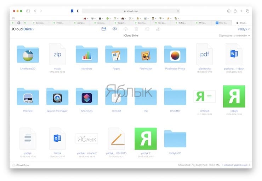The height and width of the screenshot is (181, 262).
Task: Click the share file icon next to envelope
Action: (x=158, y=29)
